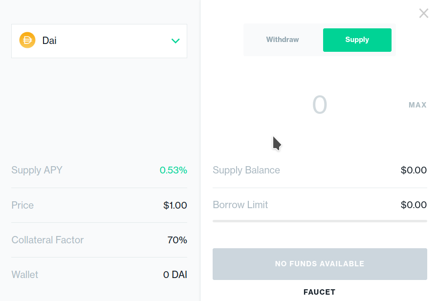
Task: Click the Borrow Limit $0.00 value
Action: pos(414,205)
